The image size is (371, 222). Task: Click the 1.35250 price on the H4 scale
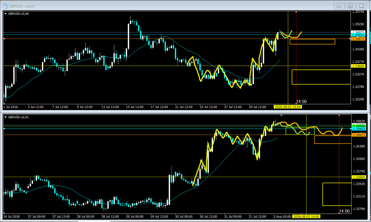358,24
